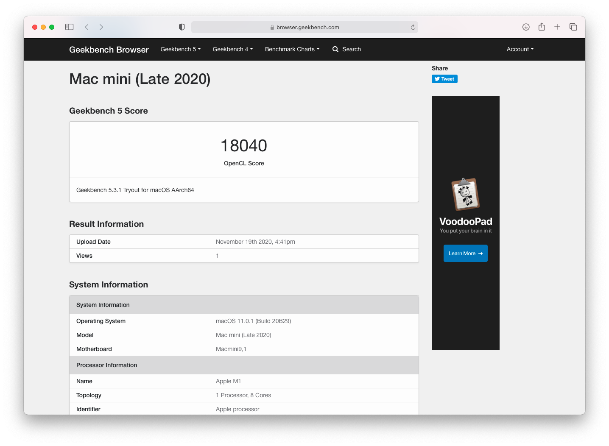Close the Safari window with red button
Image resolution: width=609 pixels, height=446 pixels.
(35, 27)
